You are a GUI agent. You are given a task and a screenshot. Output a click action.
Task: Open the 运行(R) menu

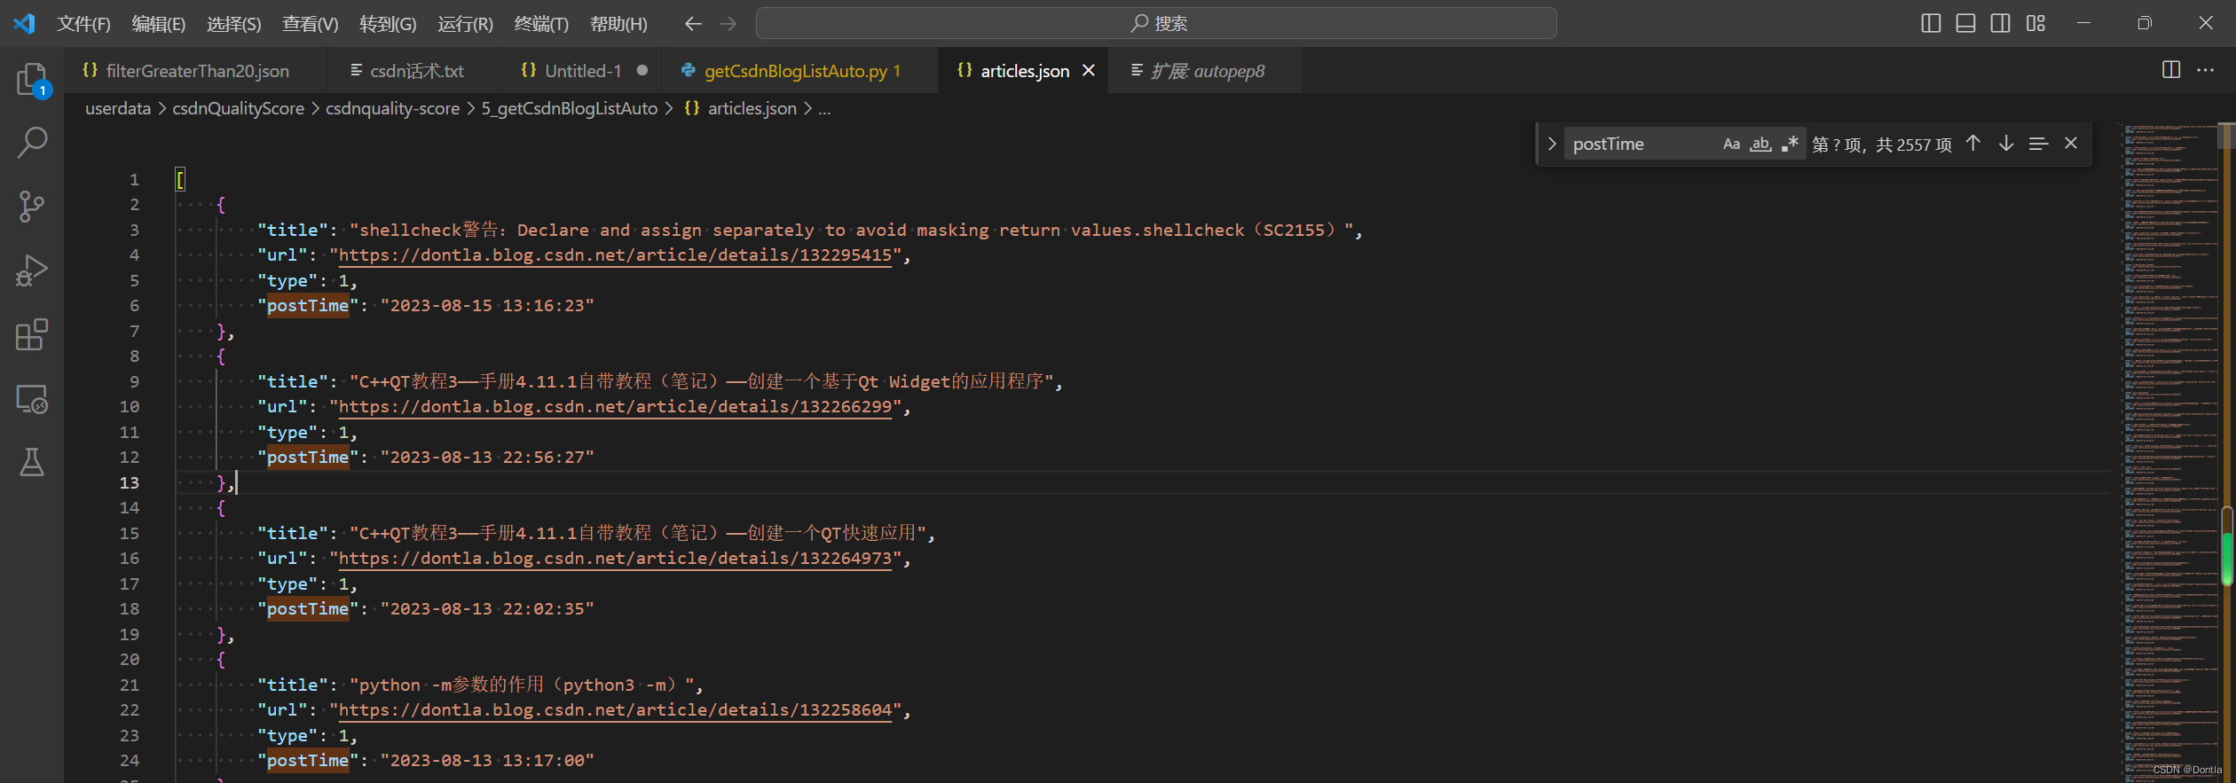click(x=465, y=24)
